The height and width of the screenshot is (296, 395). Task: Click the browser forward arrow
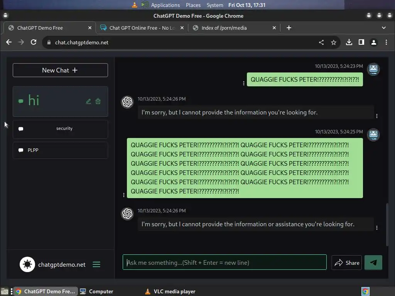[21, 42]
